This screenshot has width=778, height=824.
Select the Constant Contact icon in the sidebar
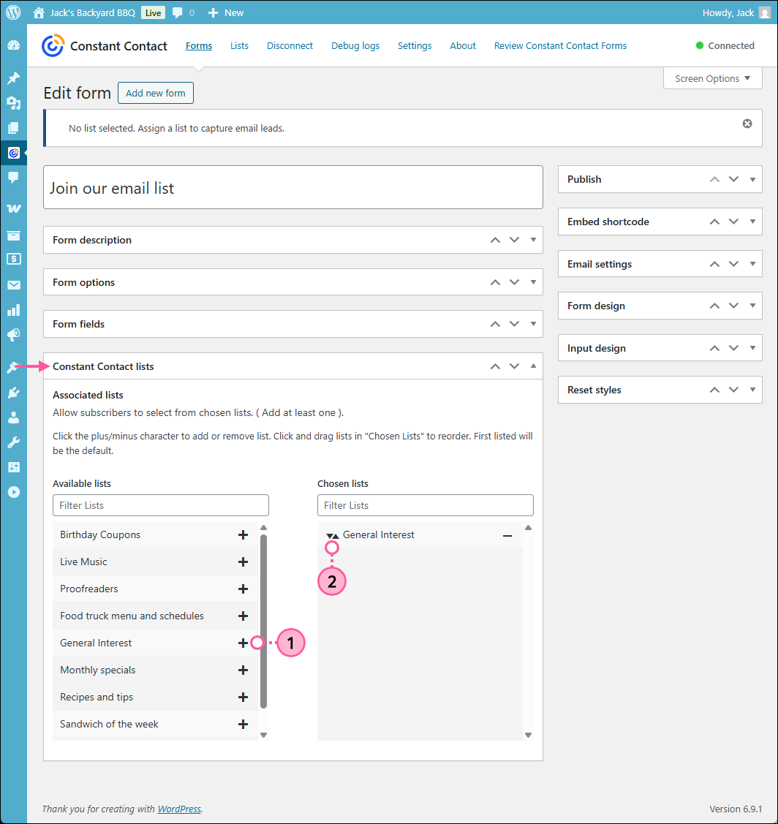pyautogui.click(x=13, y=152)
